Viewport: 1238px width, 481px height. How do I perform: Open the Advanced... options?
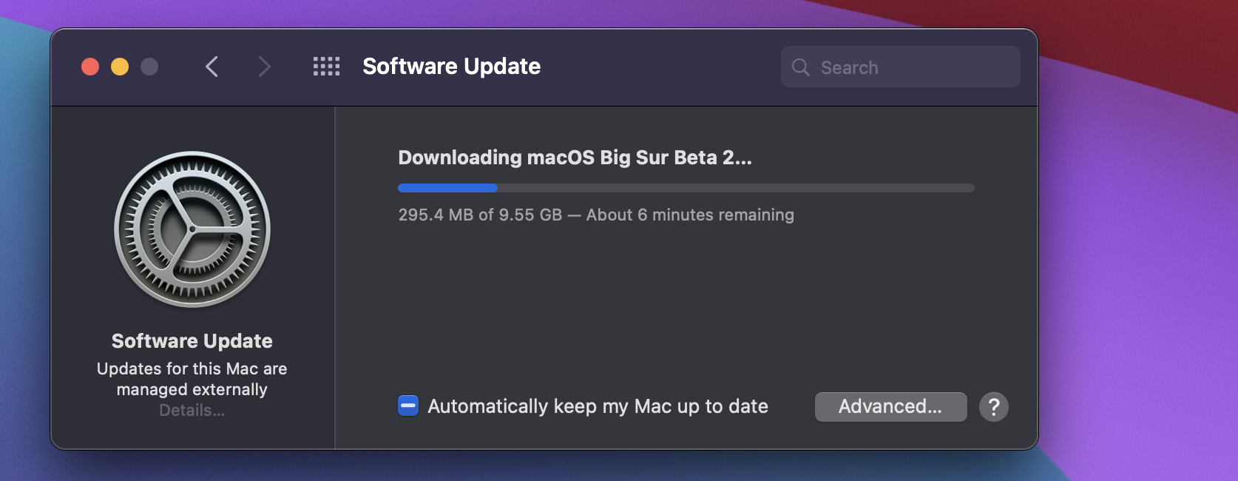coord(890,407)
